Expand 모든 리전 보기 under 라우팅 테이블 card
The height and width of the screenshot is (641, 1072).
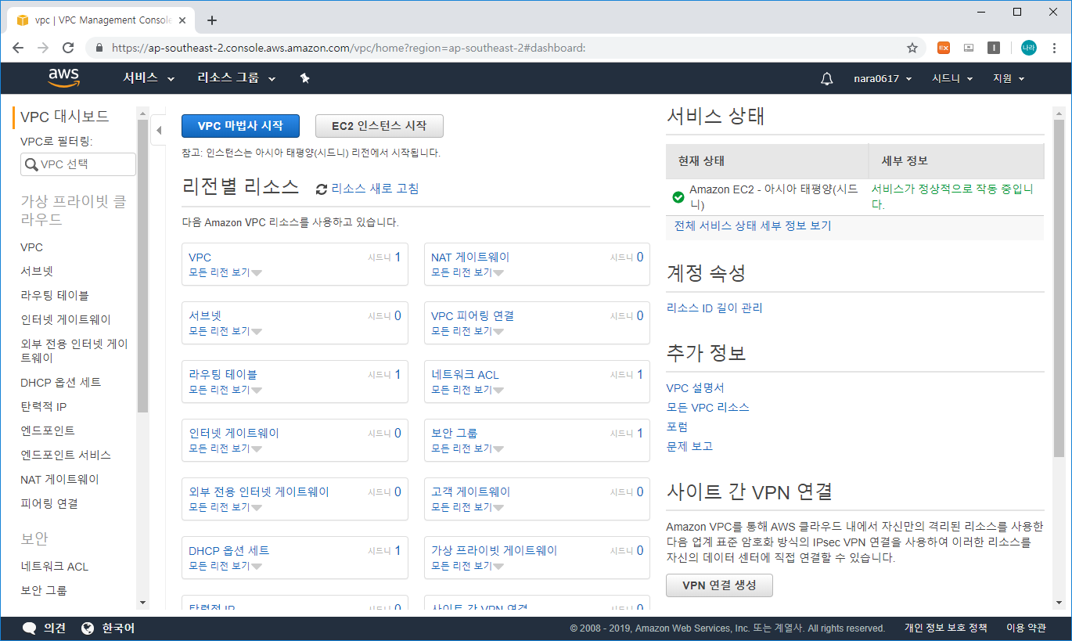[225, 390]
